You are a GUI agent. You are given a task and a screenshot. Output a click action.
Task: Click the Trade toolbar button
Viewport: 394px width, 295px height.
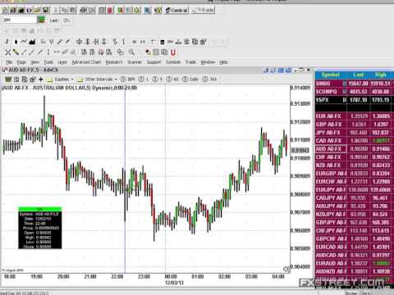(x=203, y=11)
